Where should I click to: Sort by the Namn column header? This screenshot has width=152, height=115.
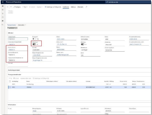click(x=28, y=81)
